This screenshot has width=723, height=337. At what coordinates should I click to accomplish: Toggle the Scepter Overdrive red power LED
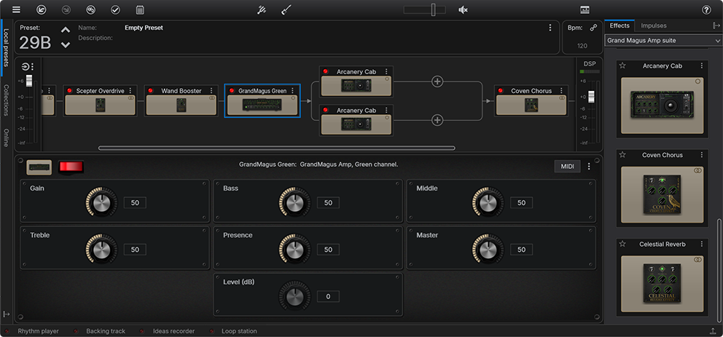70,91
